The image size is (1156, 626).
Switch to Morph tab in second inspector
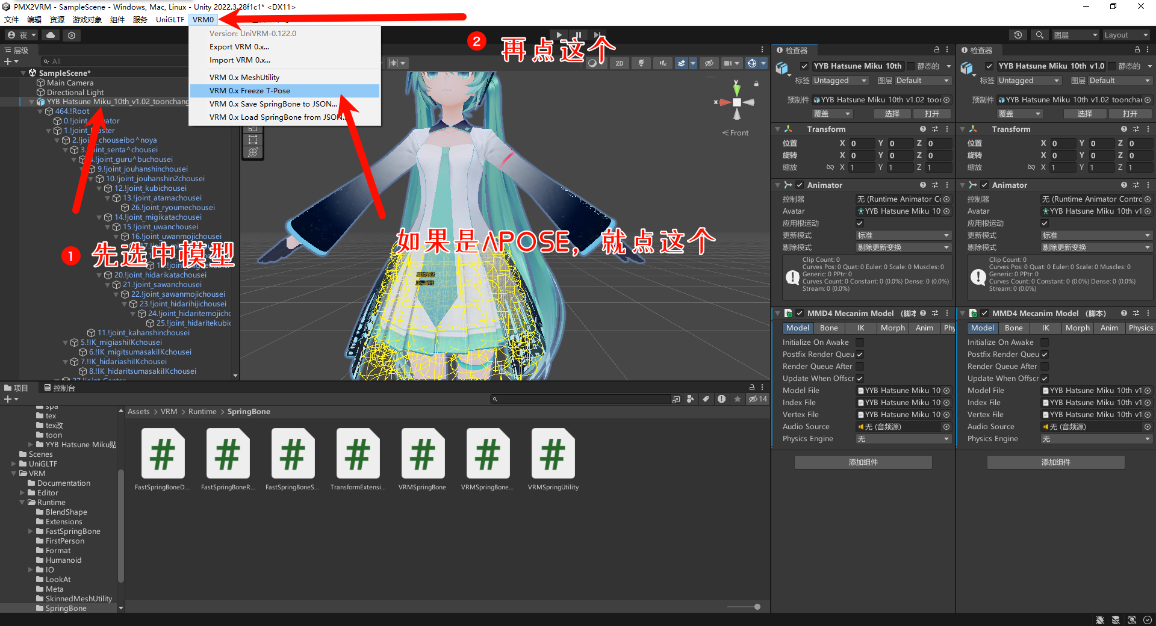point(1077,328)
